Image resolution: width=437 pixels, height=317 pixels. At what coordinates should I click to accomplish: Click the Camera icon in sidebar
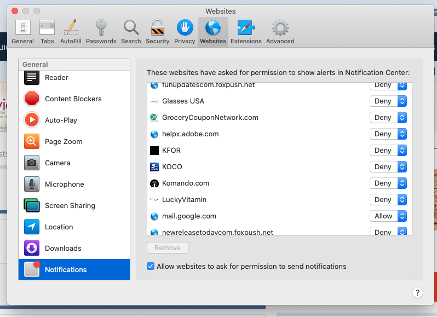(32, 163)
